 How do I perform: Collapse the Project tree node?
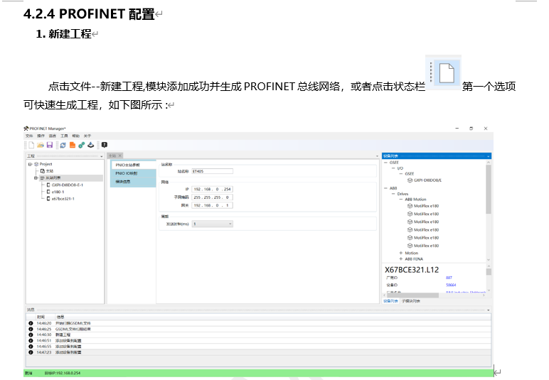[x=30, y=164]
